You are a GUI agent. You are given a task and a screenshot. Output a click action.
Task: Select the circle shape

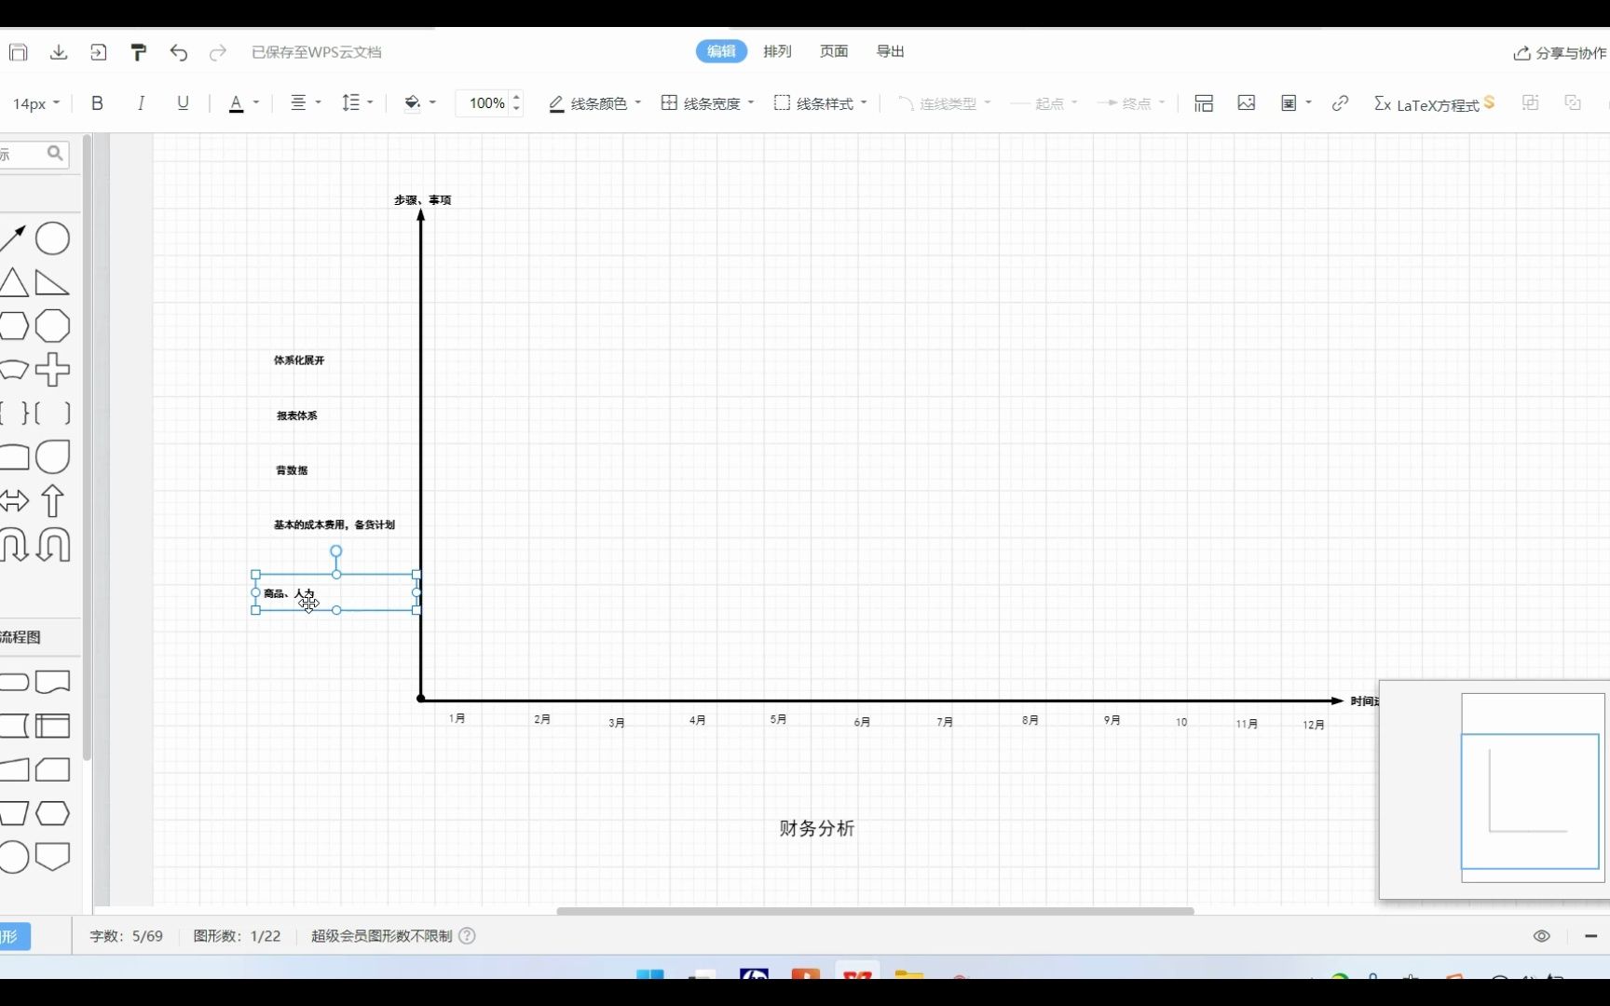click(x=52, y=238)
